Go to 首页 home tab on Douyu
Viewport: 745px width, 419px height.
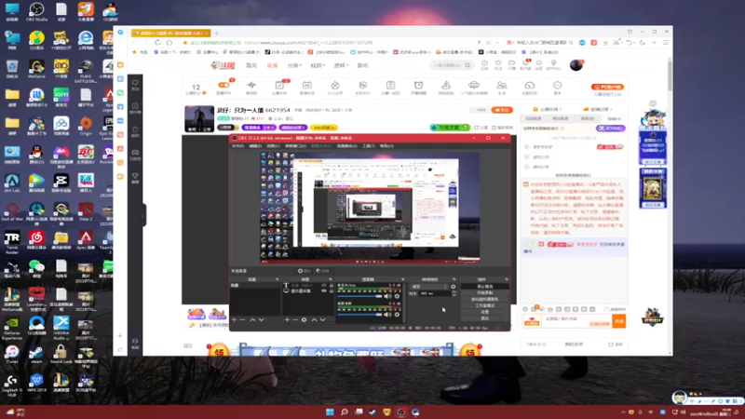[x=251, y=65]
